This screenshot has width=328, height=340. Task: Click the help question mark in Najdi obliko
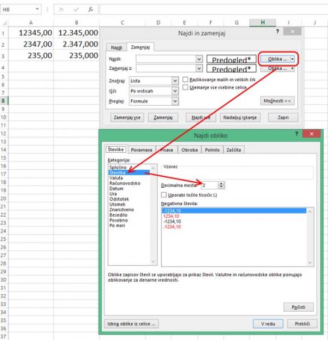pos(297,134)
